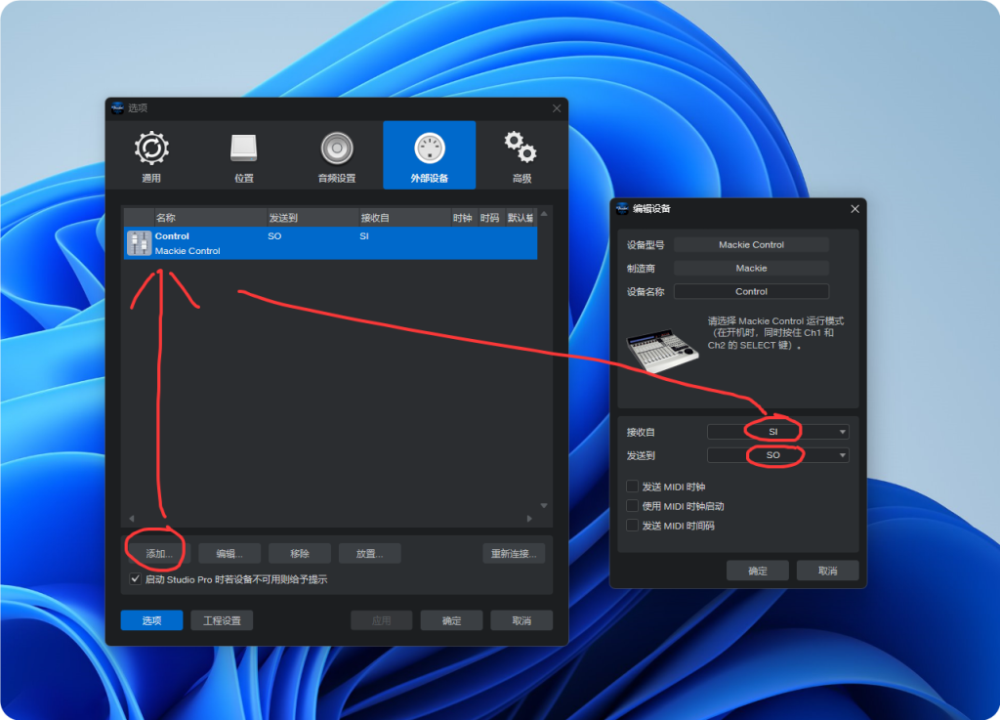Click 确定 in the 选项 dialog
Screen dimensions: 1000x720
click(451, 620)
